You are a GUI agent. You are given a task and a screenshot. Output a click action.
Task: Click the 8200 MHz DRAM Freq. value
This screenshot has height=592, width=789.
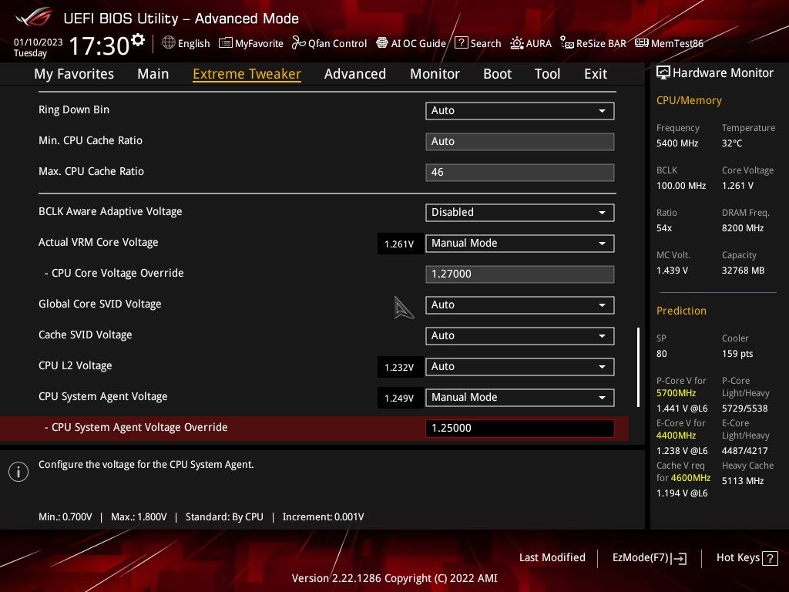[743, 228]
